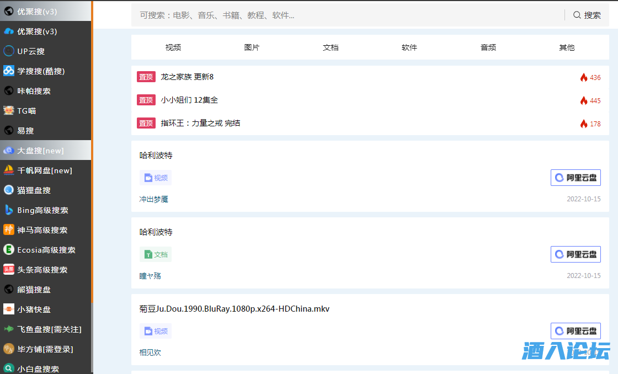Click into the search input field
Screen dimensions: 618x374
[348, 15]
